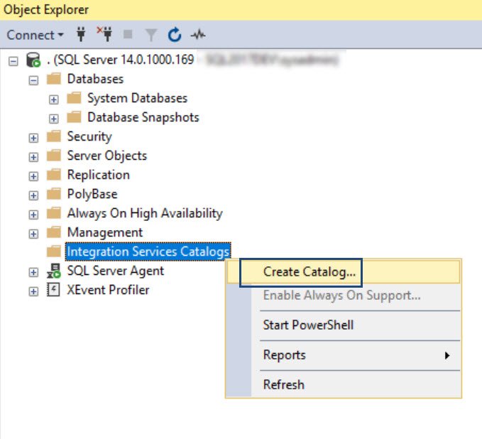Choose Start PowerShell from context menu
This screenshot has height=439, width=482.
[x=344, y=325]
